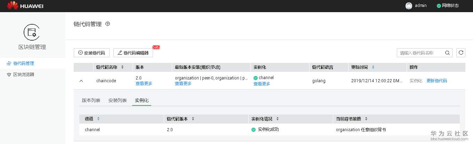This screenshot has width=473, height=144.
Task: Click 查看更多 under version 2.0
Action: [x=144, y=84]
